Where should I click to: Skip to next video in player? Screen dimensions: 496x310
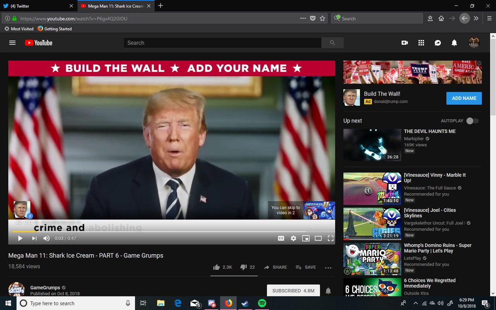(34, 238)
